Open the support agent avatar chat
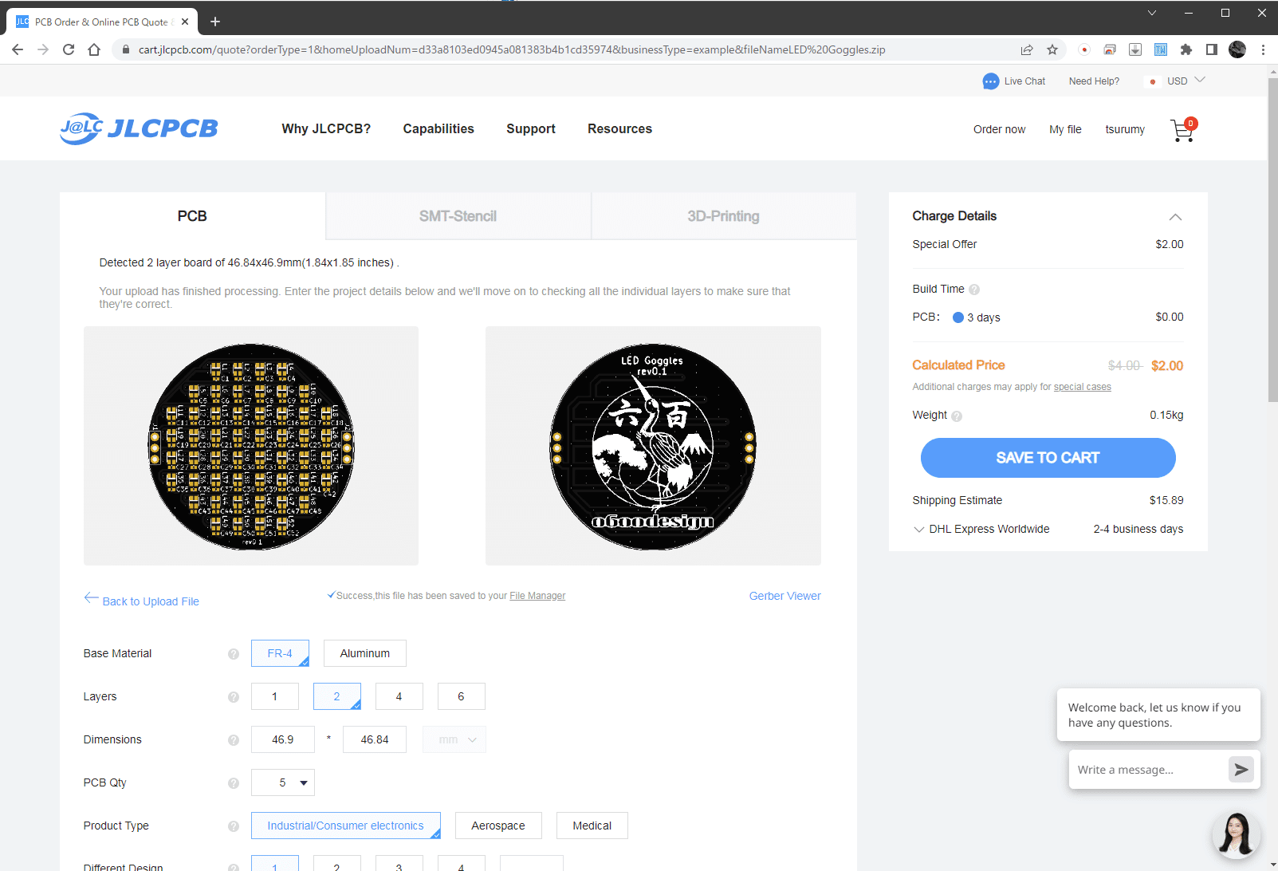Screen dimensions: 1278x871 click(1236, 834)
